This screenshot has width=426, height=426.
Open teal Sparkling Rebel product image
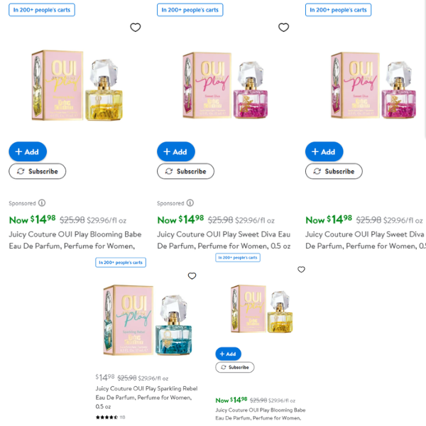coord(148,320)
